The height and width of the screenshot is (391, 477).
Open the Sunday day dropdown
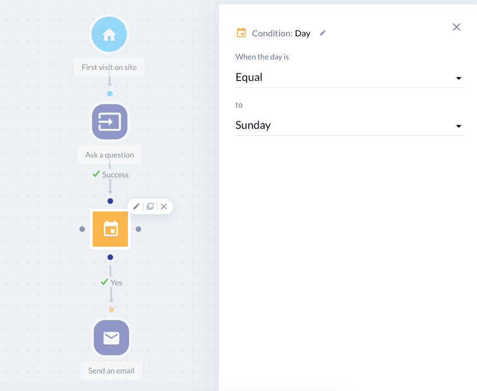[x=350, y=126]
